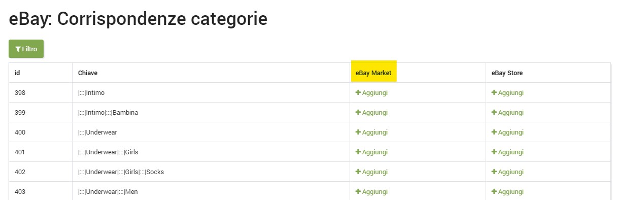Image resolution: width=619 pixels, height=200 pixels.
Task: Click eBay Store plus icon for Underwear row 400
Action: tap(494, 132)
